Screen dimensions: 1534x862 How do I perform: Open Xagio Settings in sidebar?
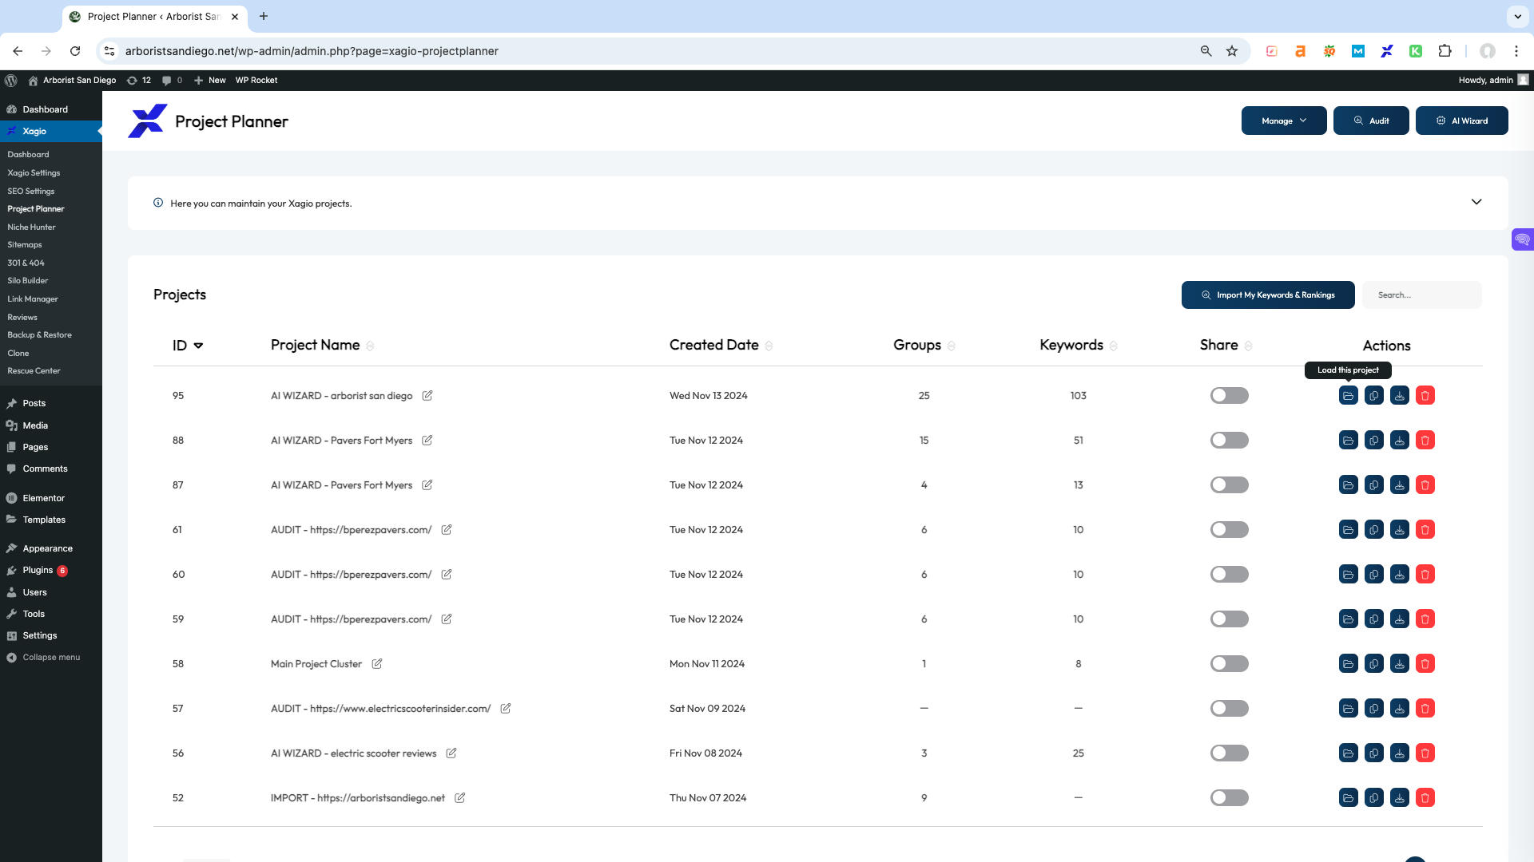34,172
